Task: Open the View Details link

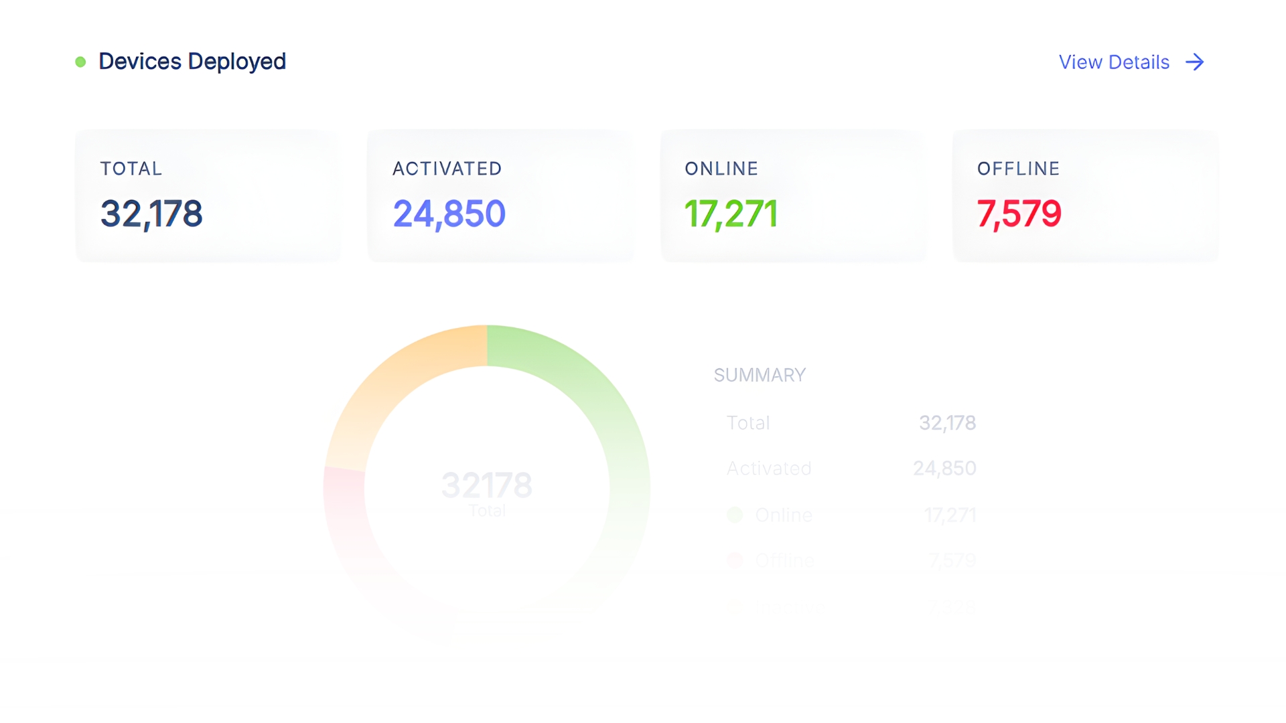Action: pyautogui.click(x=1114, y=62)
